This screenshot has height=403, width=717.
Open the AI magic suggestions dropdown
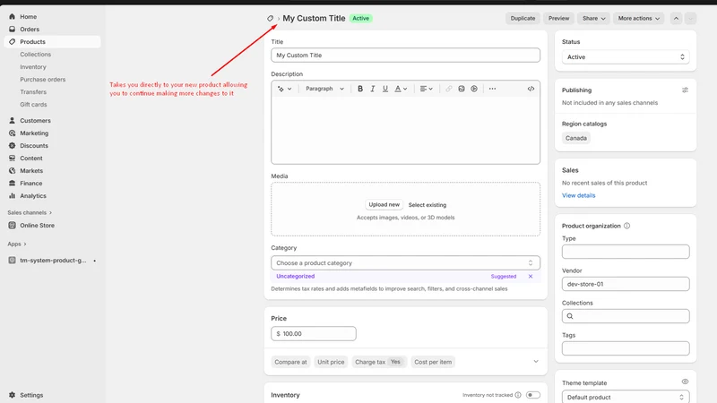(284, 89)
